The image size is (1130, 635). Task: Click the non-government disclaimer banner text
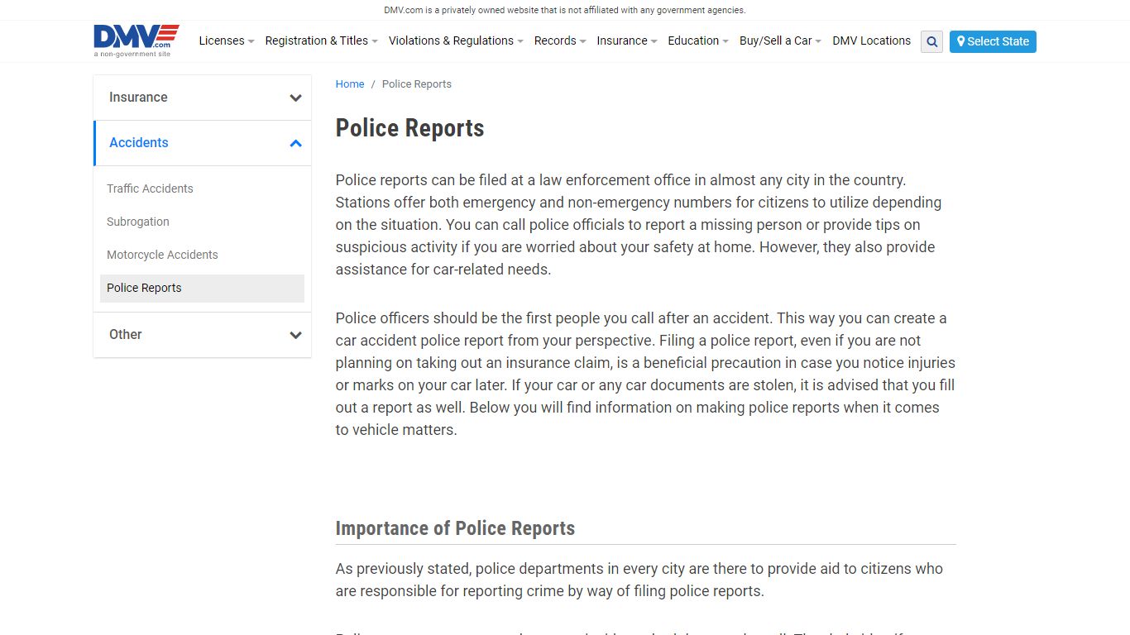coord(565,10)
